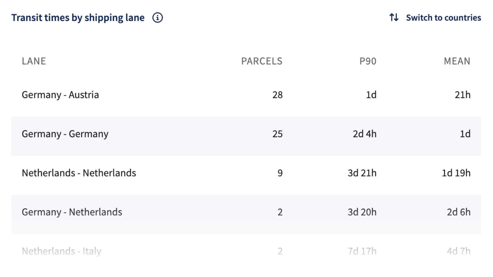Image resolution: width=493 pixels, height=277 pixels.
Task: Click the 2d 6h mean value
Action: (x=459, y=212)
